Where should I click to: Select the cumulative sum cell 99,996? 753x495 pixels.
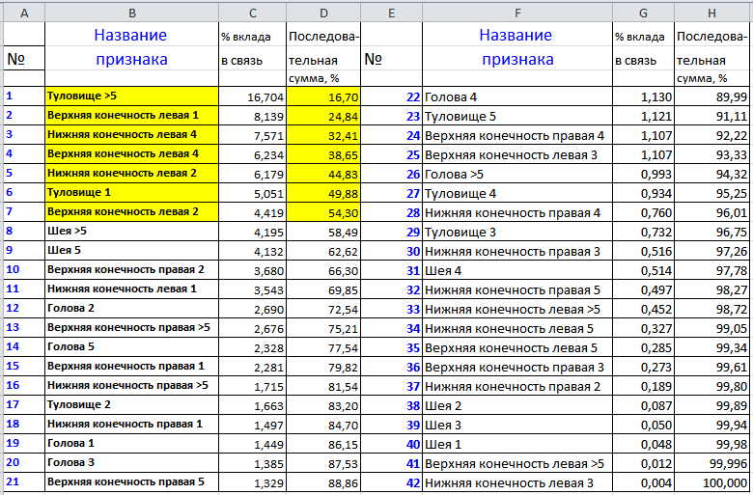pyautogui.click(x=712, y=463)
